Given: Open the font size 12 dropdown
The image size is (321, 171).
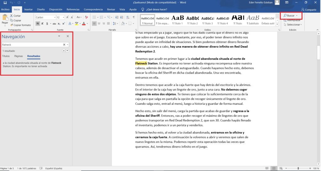Looking at the screenshot, I should 63,17.
